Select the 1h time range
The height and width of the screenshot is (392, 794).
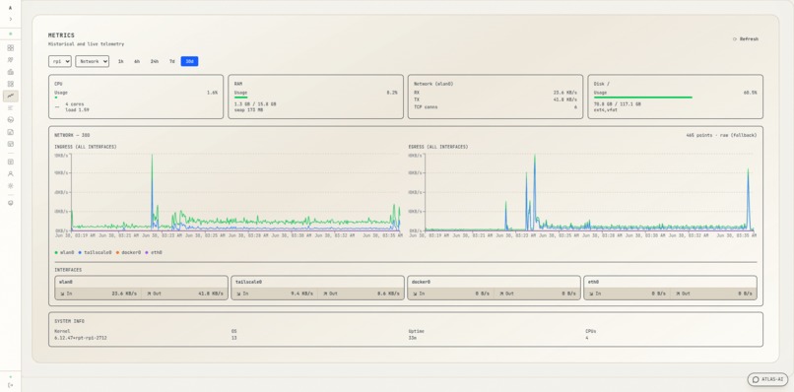[x=120, y=61]
